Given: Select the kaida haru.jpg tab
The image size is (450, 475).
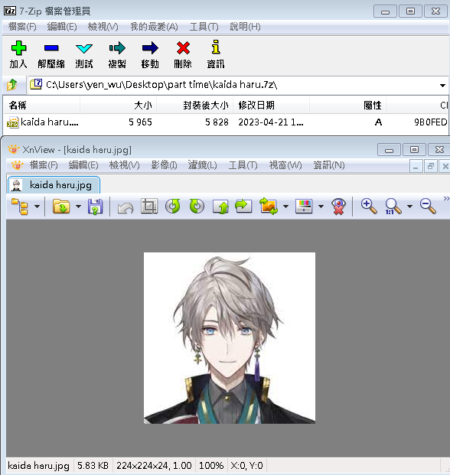Looking at the screenshot, I should click(x=54, y=185).
